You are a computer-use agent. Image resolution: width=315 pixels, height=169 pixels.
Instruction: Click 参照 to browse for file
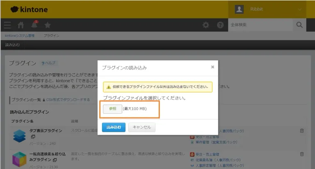point(112,109)
